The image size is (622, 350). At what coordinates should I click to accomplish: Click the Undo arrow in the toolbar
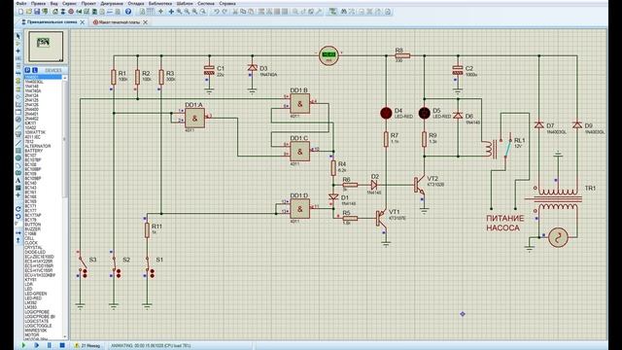tap(216, 12)
